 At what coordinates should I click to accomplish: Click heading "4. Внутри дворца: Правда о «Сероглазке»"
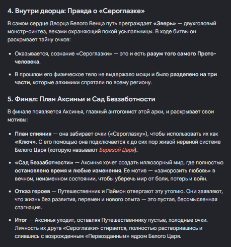tap(76, 11)
